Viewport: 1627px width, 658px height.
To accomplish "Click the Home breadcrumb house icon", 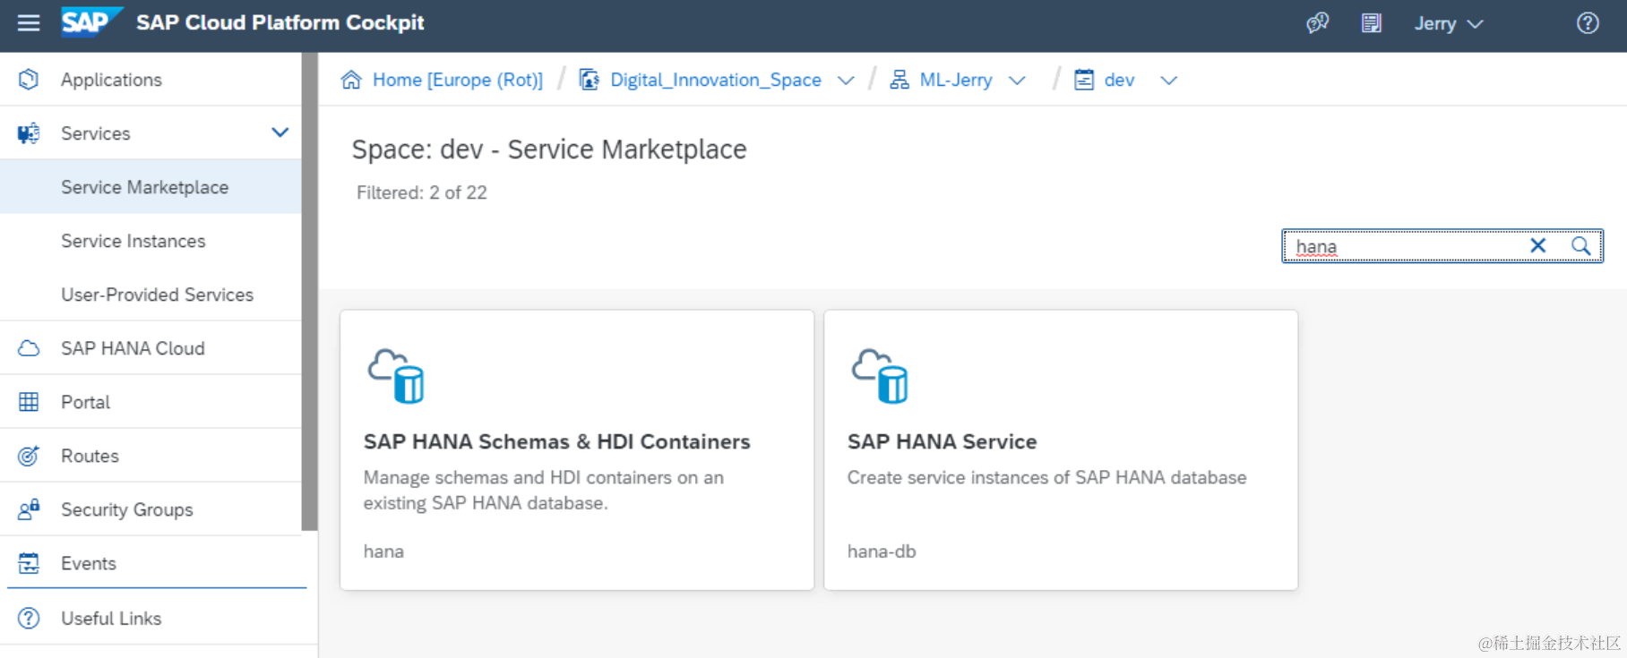I will [x=351, y=80].
